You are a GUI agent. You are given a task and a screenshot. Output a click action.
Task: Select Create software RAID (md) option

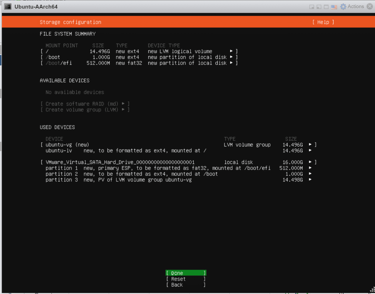(x=85, y=104)
